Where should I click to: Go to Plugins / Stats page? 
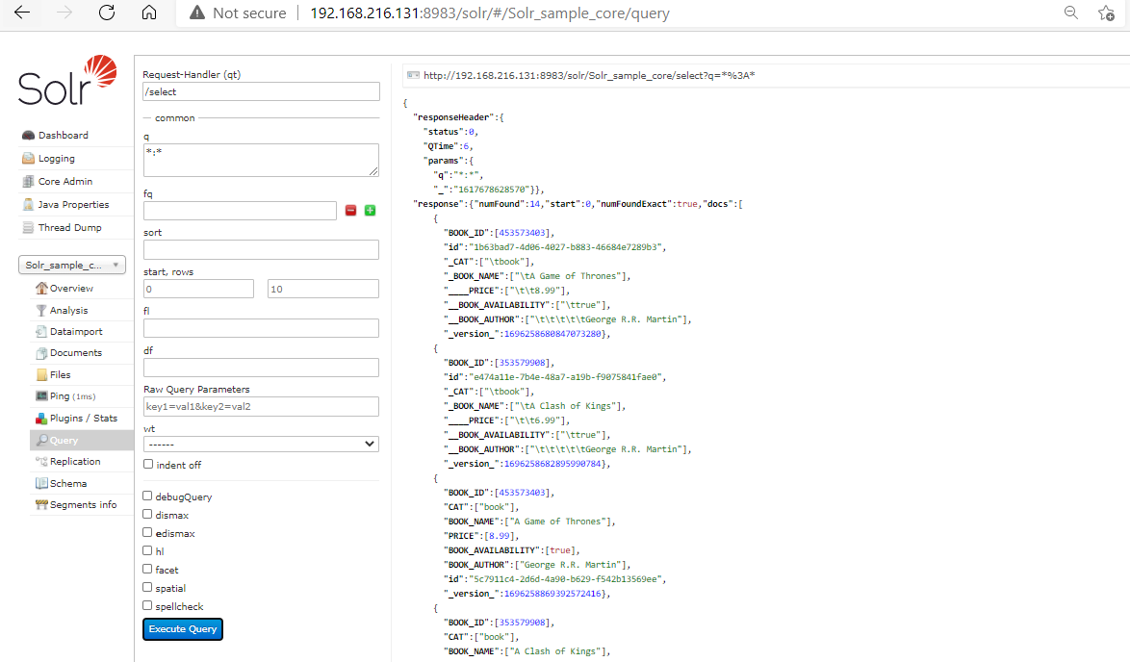pos(84,419)
